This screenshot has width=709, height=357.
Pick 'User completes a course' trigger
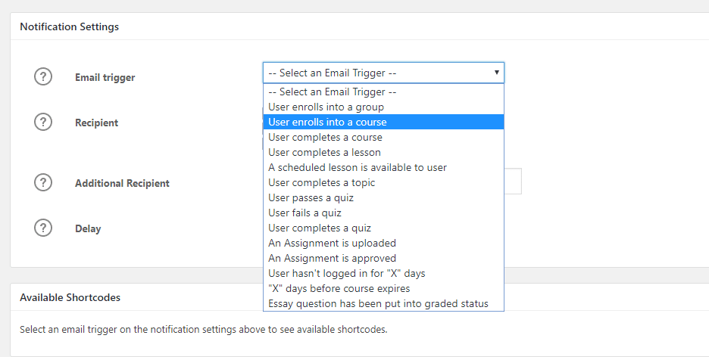pos(325,138)
